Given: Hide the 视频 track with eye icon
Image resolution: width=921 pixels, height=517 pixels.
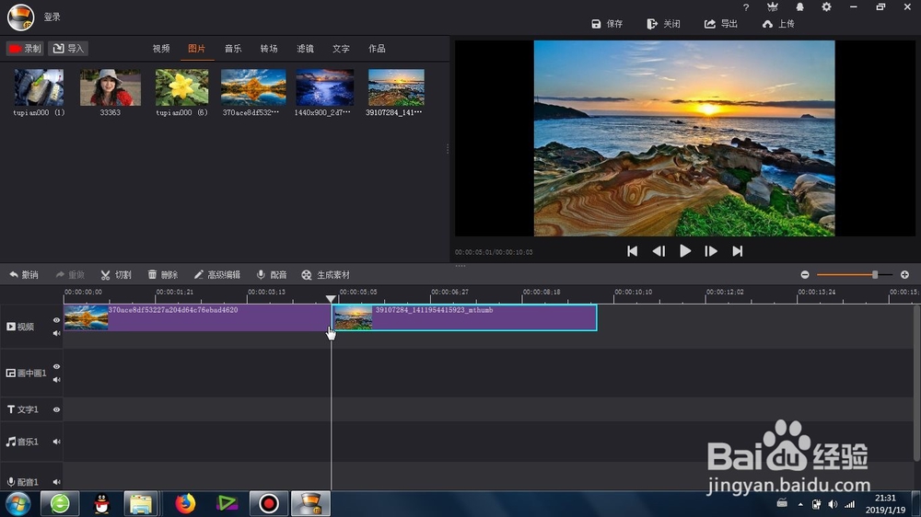Looking at the screenshot, I should coord(56,320).
